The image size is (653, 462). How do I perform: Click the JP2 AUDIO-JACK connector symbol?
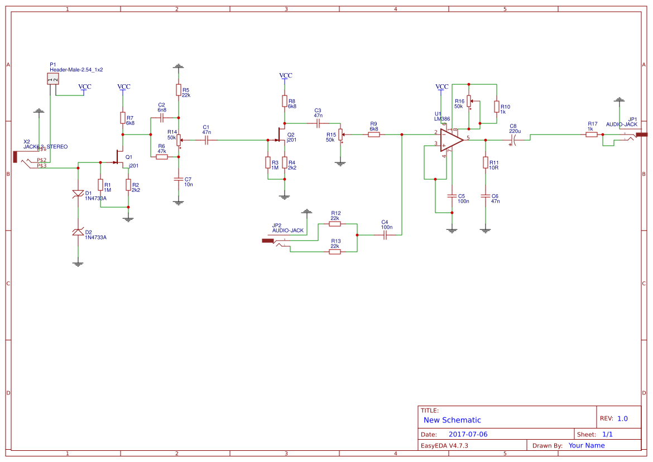(267, 241)
